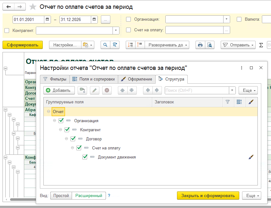
Task: Open Счет на оплату selection ellipsis button
Action: click(x=226, y=30)
